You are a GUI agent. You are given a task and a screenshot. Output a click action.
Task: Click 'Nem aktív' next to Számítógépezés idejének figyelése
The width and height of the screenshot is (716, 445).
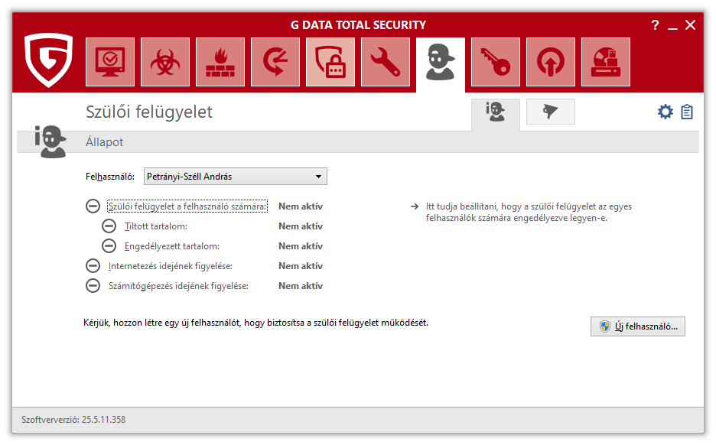click(x=301, y=286)
